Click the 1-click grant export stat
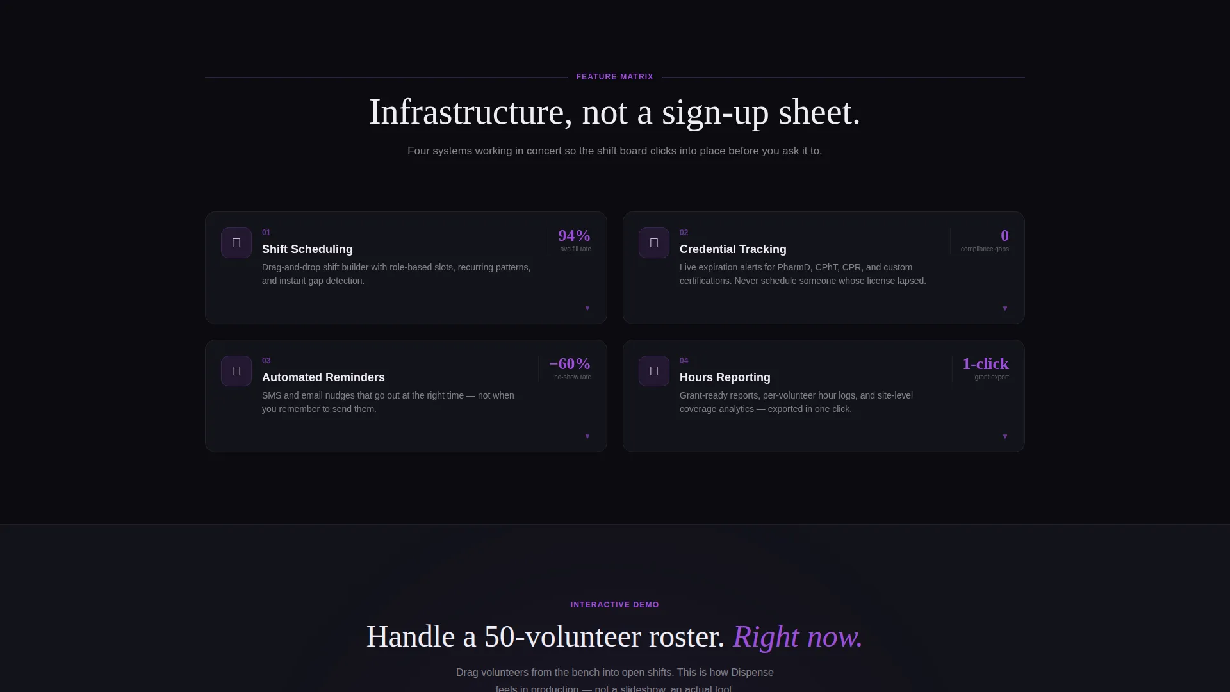 pos(985,368)
